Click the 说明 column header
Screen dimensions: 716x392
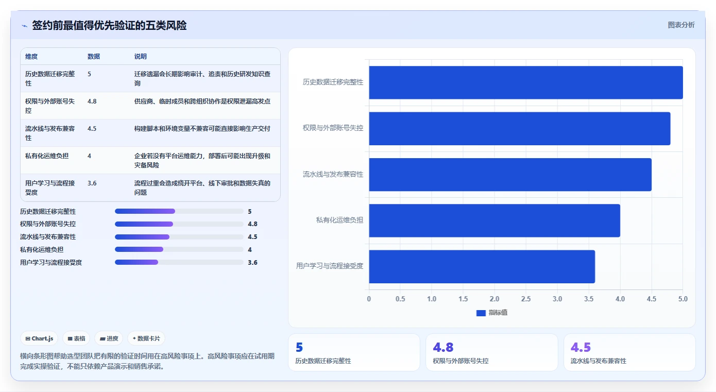(x=141, y=56)
